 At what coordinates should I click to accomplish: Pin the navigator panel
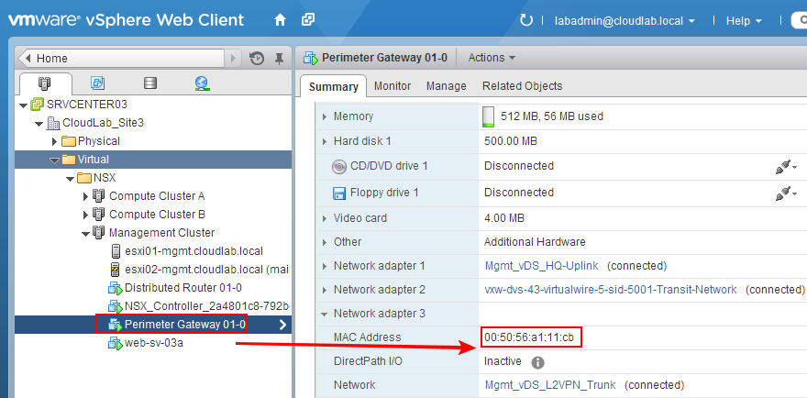tap(279, 58)
